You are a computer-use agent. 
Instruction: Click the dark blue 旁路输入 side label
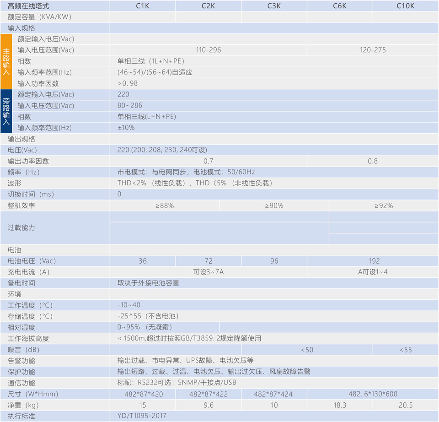[x=6, y=111]
